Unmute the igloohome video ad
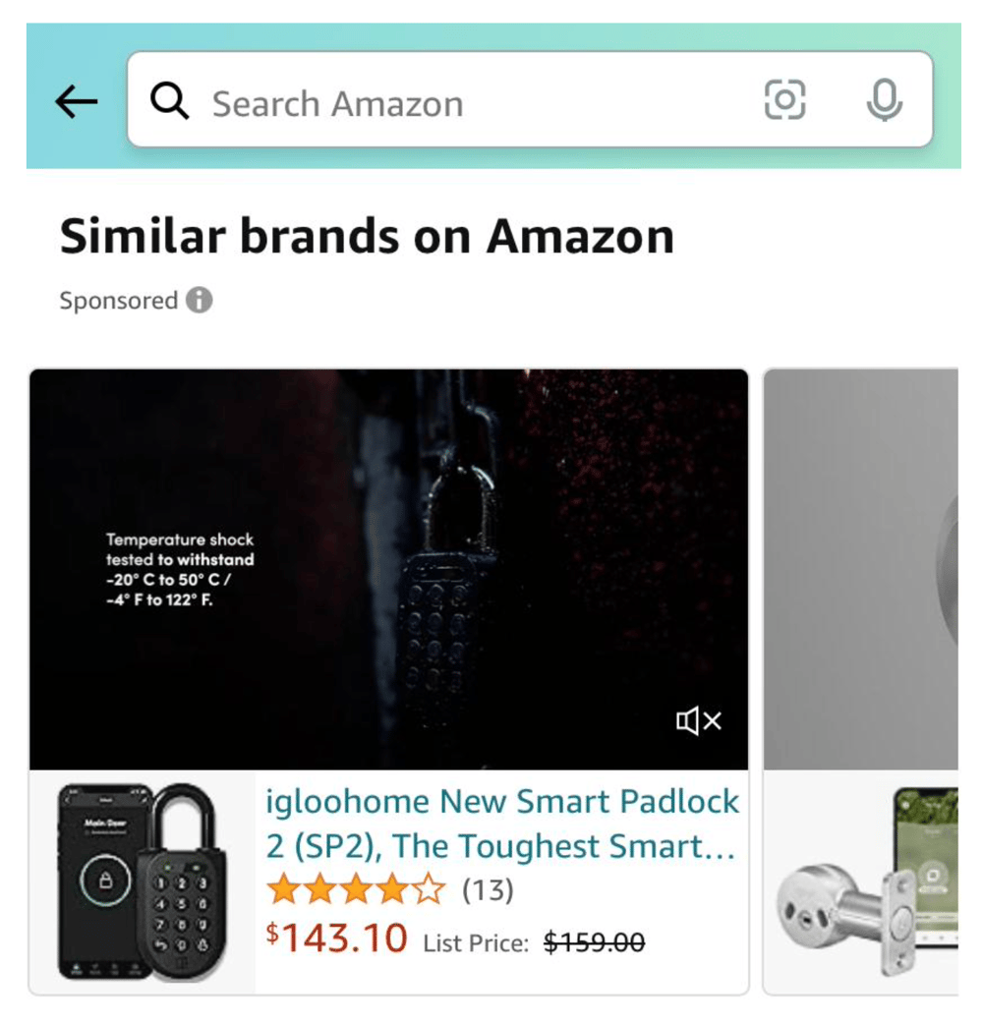This screenshot has height=1024, width=983. coord(698,721)
